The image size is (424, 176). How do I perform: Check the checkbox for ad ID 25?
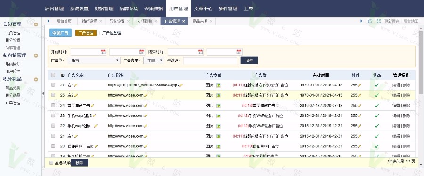tap(53, 95)
